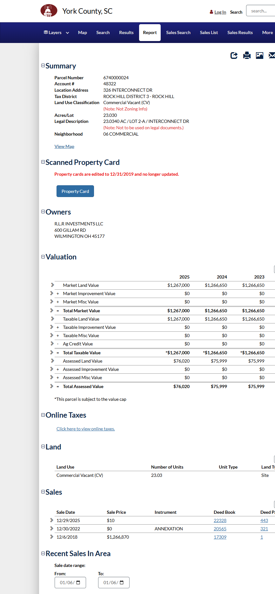Click the image export icon
Viewport: 275px width, 594px height.
pyautogui.click(x=259, y=56)
